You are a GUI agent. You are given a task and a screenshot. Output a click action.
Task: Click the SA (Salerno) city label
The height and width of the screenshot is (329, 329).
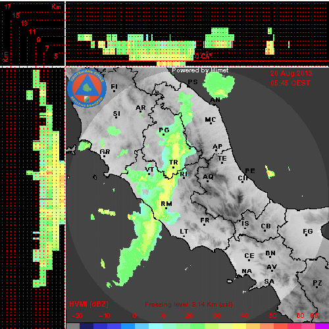pyautogui.click(x=269, y=282)
